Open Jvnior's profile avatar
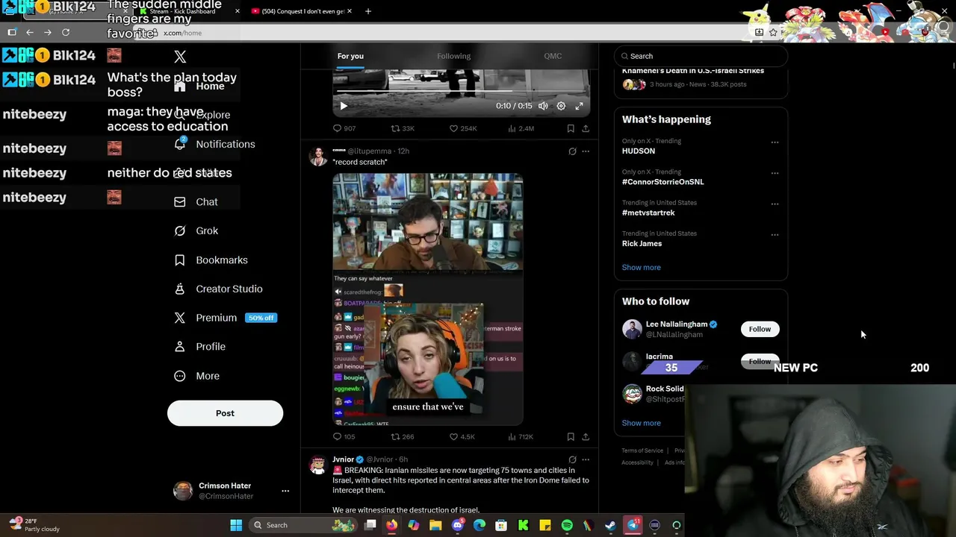 click(318, 465)
